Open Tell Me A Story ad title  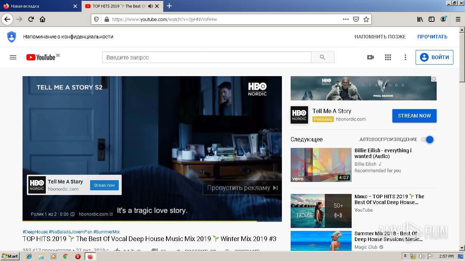[x=332, y=111]
